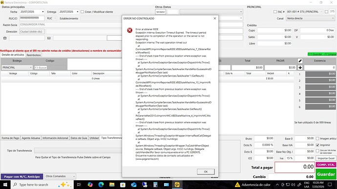The width and height of the screenshot is (337, 189).
Task: Open the notification center icon
Action: 330,185
